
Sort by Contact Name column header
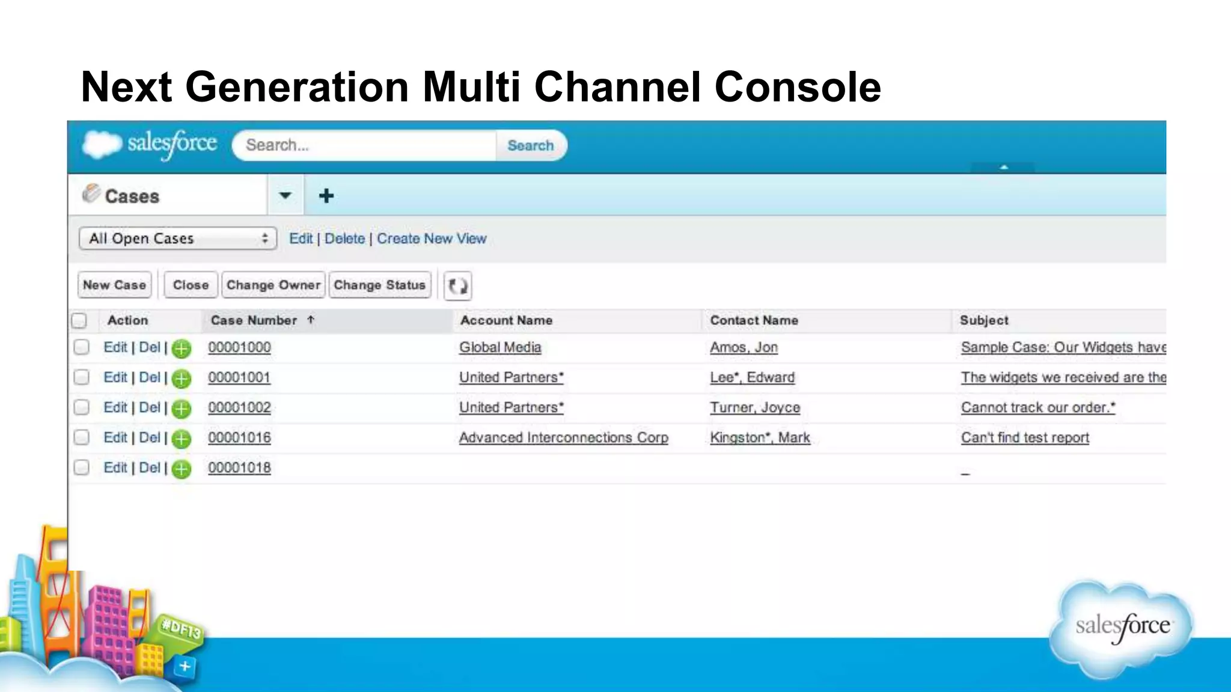tap(754, 320)
